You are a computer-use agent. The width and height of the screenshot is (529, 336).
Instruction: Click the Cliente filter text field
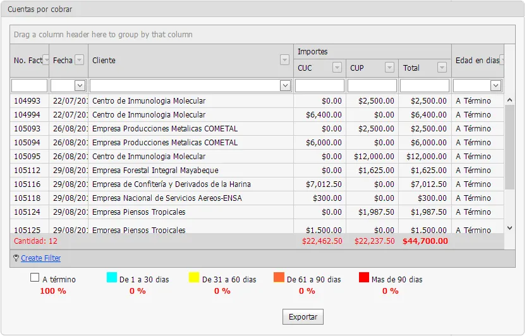185,86
